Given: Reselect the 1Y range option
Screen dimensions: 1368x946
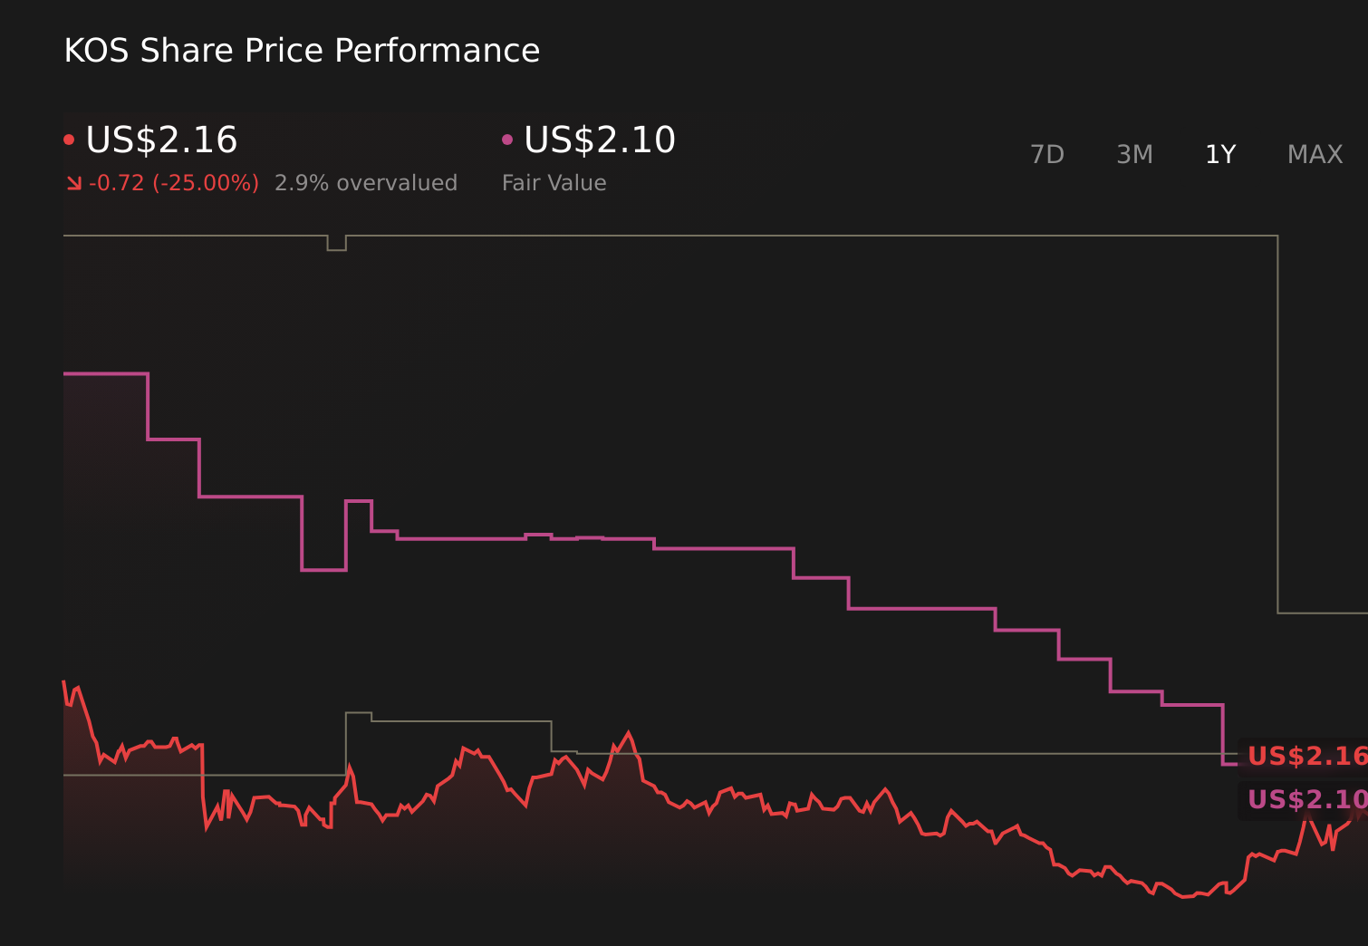Looking at the screenshot, I should pos(1219,154).
